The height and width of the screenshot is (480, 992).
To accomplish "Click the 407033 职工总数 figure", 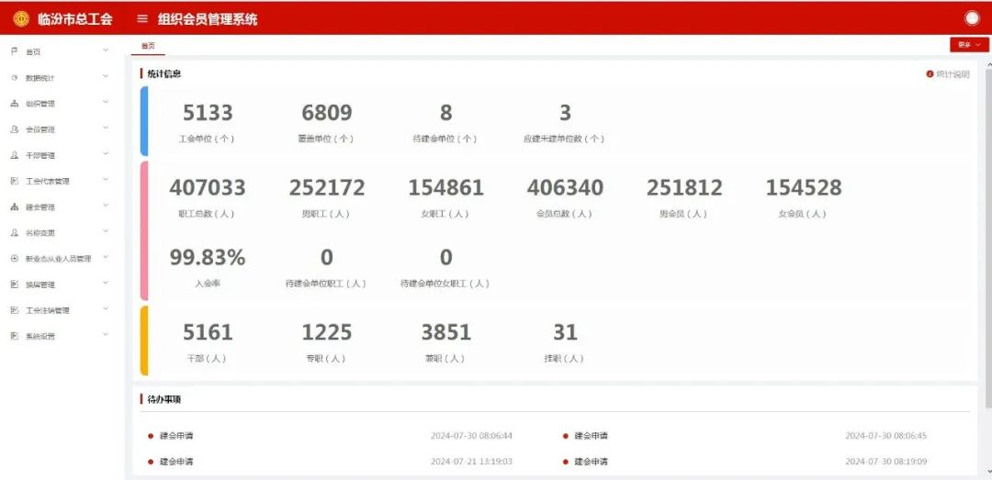I will tap(207, 188).
